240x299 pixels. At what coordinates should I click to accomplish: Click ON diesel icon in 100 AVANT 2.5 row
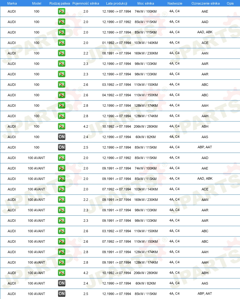point(61,294)
